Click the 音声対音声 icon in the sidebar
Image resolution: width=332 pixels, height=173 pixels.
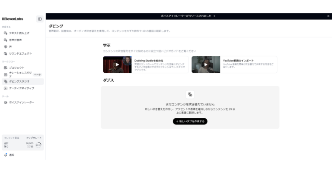point(6,40)
